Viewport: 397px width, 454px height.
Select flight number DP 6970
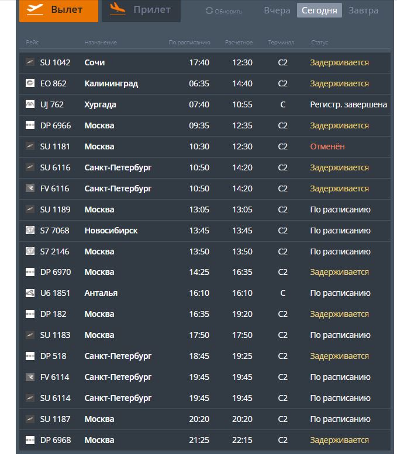point(56,272)
